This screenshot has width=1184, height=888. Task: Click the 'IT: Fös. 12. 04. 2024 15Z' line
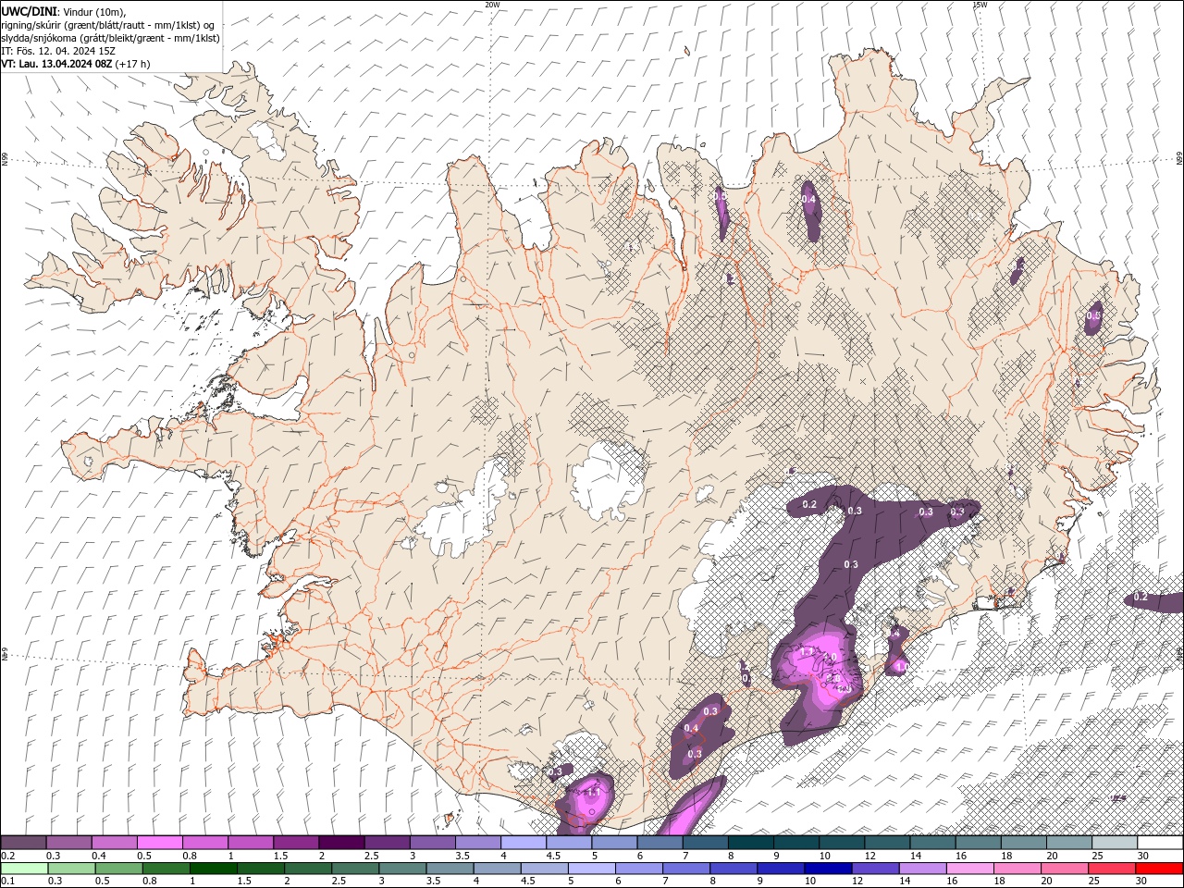coord(58,51)
